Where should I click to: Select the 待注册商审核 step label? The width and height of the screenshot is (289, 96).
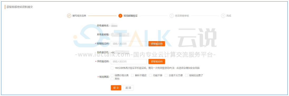coord(182,16)
